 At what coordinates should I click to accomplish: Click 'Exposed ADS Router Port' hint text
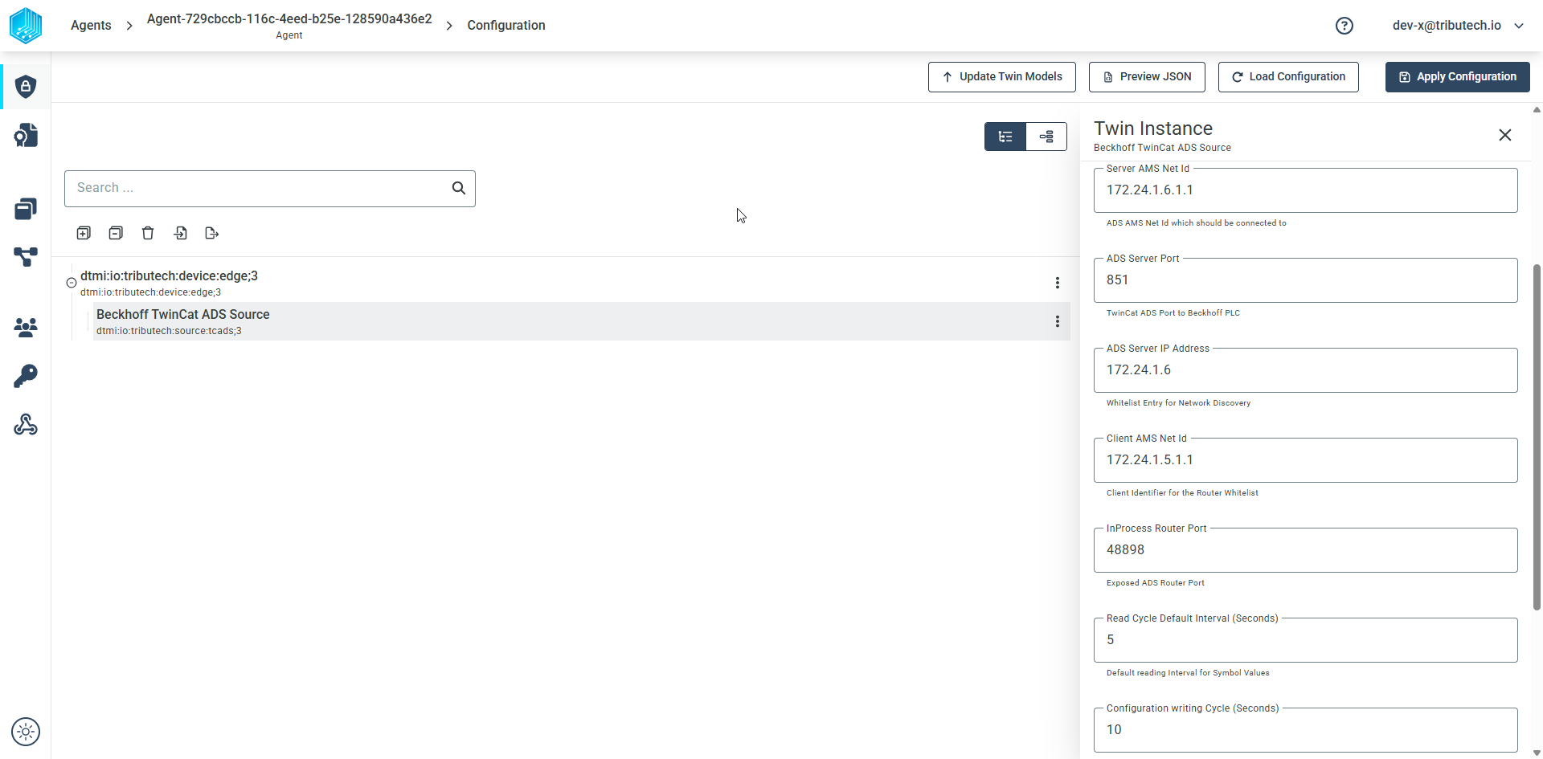(x=1156, y=583)
